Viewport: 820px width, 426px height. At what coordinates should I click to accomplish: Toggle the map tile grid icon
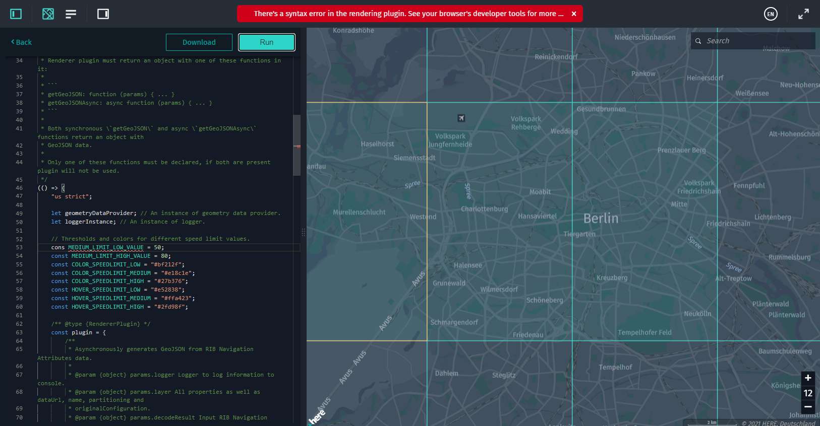coord(48,14)
